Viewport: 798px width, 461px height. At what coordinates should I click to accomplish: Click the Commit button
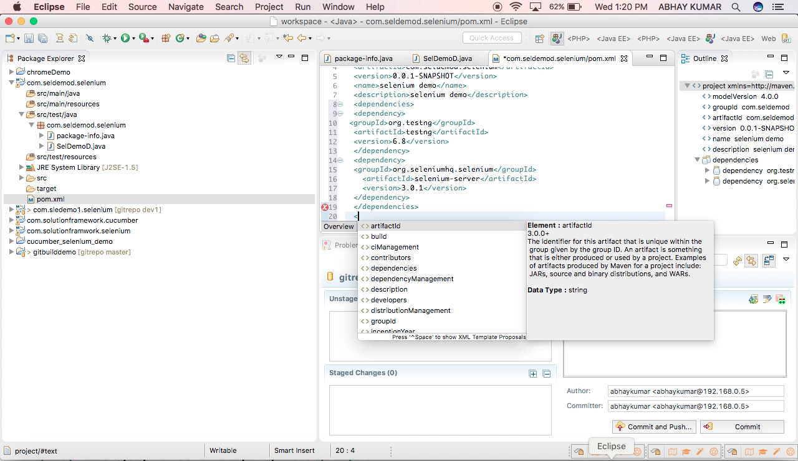click(742, 427)
